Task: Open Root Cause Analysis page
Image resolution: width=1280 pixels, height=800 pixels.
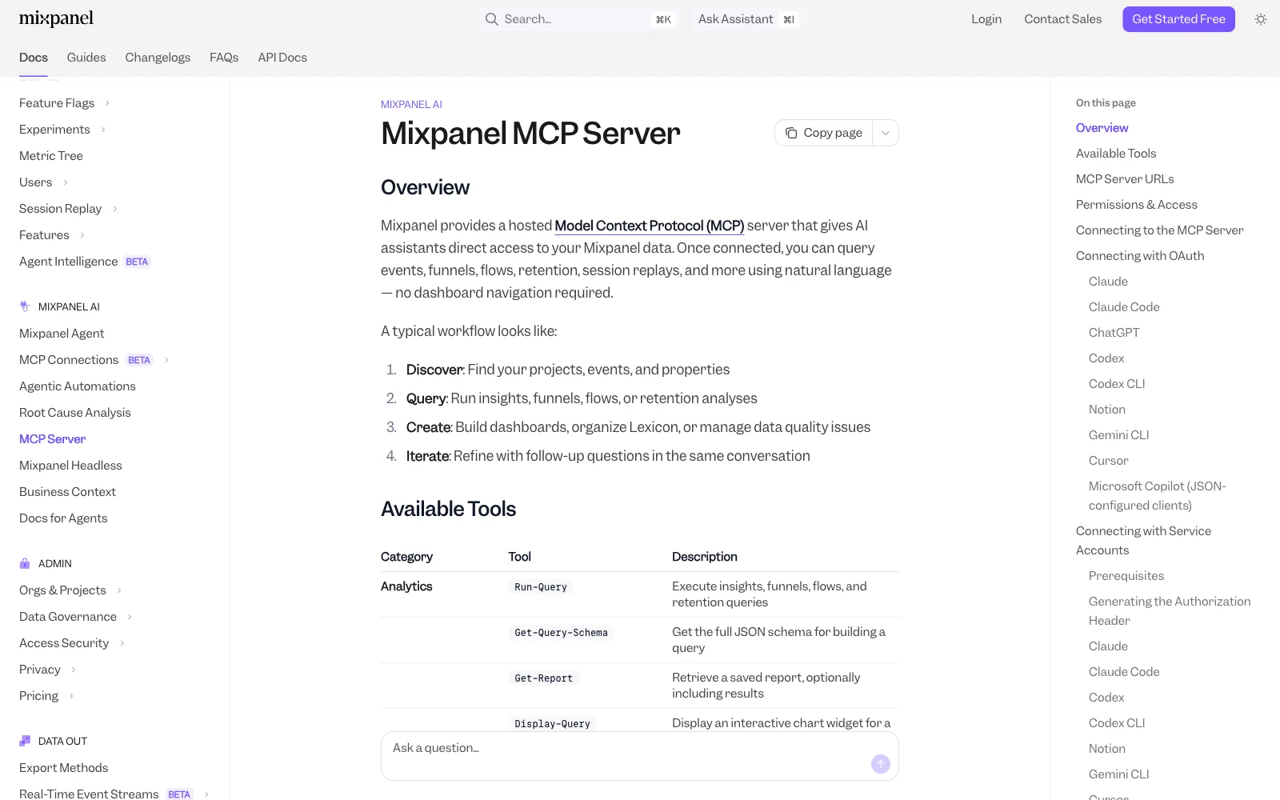Action: click(75, 413)
